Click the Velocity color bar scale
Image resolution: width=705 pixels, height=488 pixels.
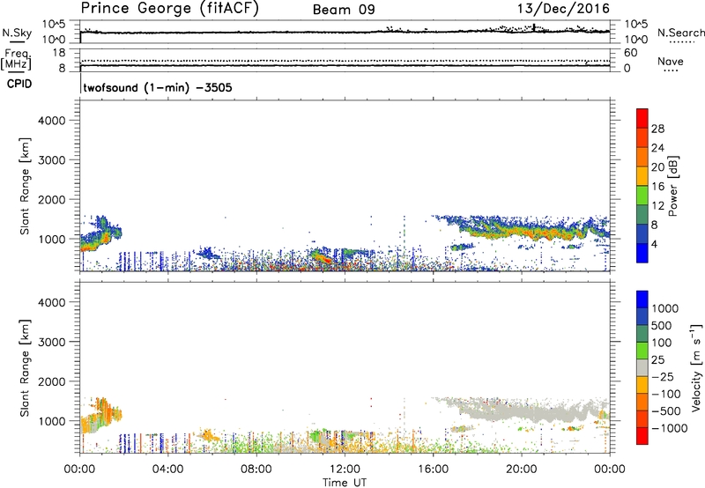coord(642,367)
